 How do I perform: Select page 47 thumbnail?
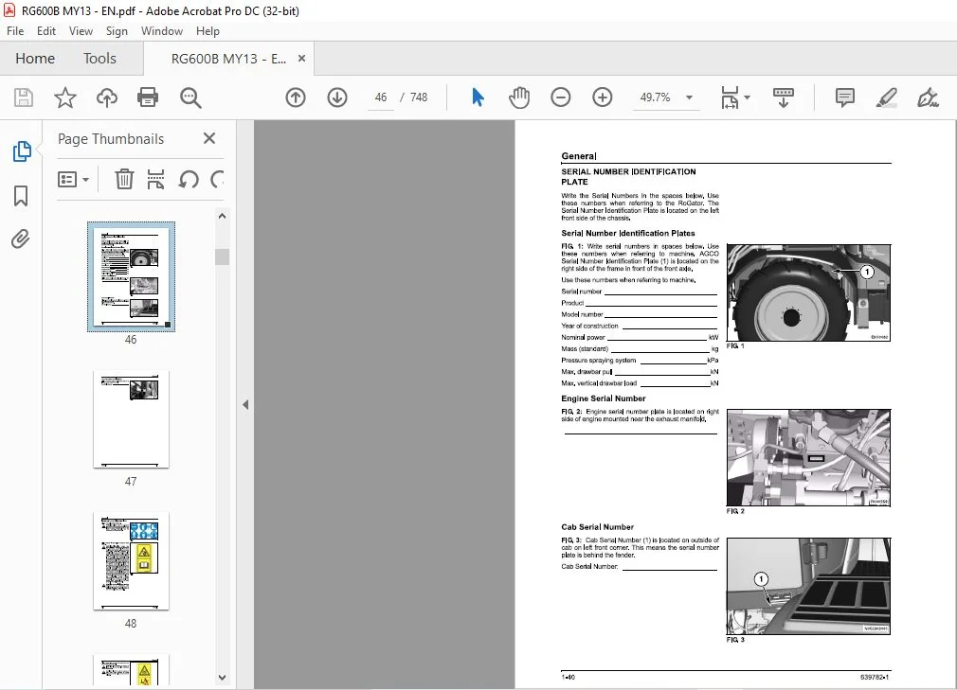tap(131, 419)
